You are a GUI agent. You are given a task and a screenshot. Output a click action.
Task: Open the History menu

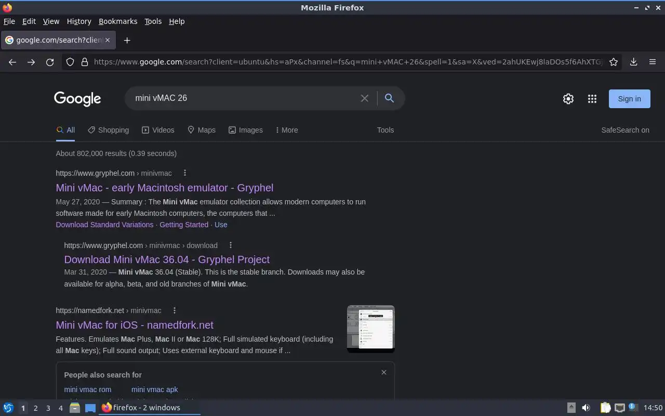79,21
